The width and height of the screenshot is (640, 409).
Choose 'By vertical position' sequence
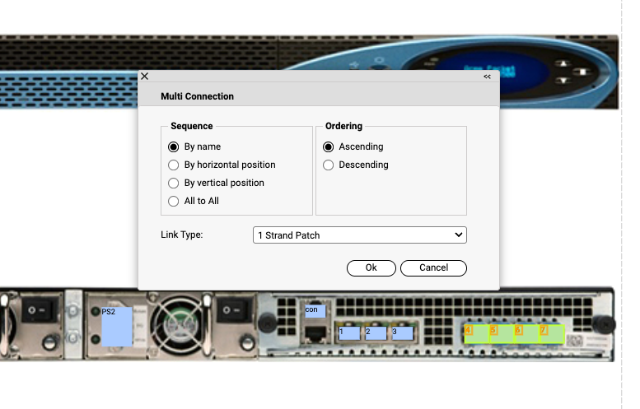point(174,184)
